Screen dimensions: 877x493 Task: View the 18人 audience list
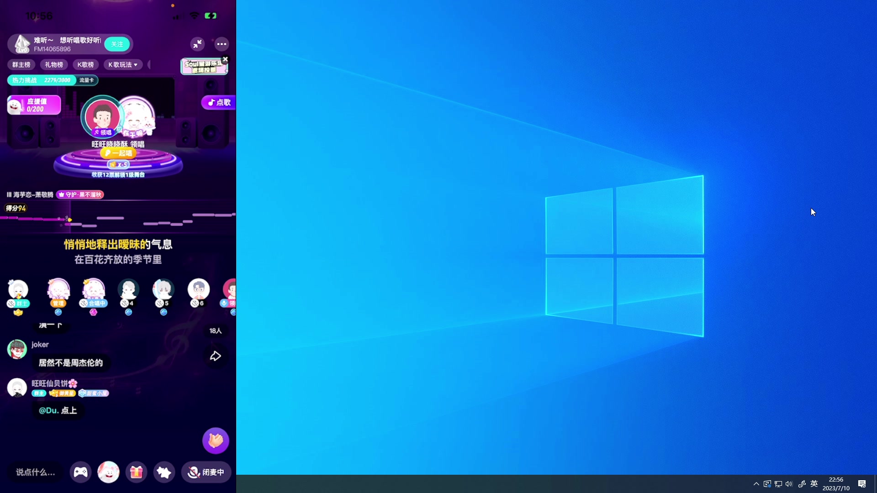click(x=216, y=331)
